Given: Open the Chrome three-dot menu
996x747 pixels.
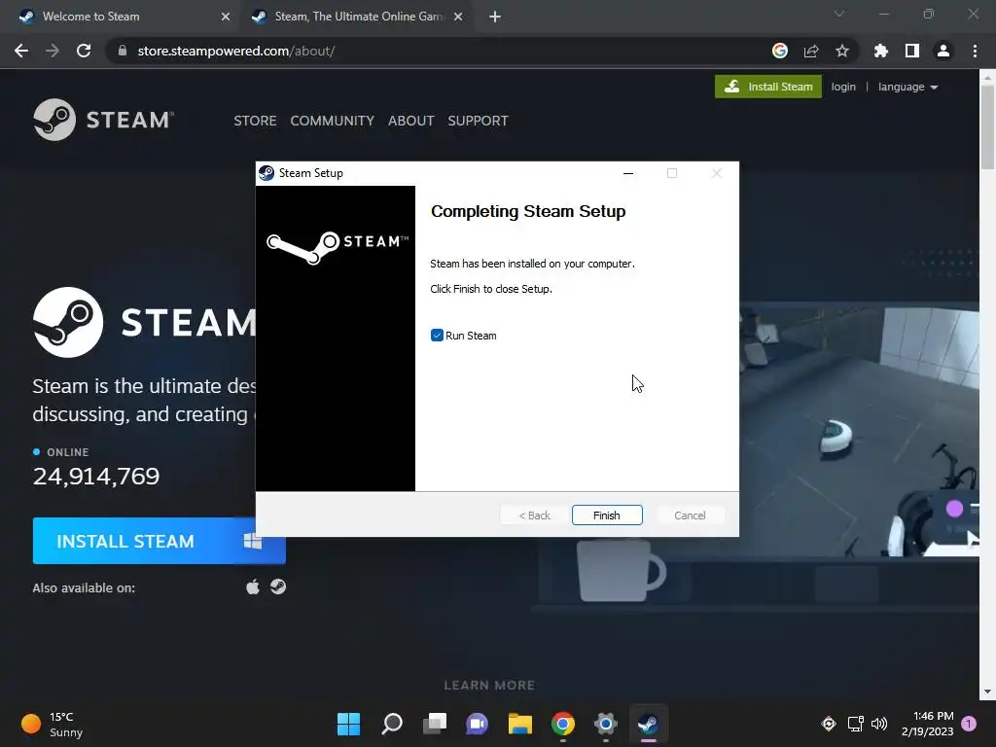Looking at the screenshot, I should coord(975,51).
